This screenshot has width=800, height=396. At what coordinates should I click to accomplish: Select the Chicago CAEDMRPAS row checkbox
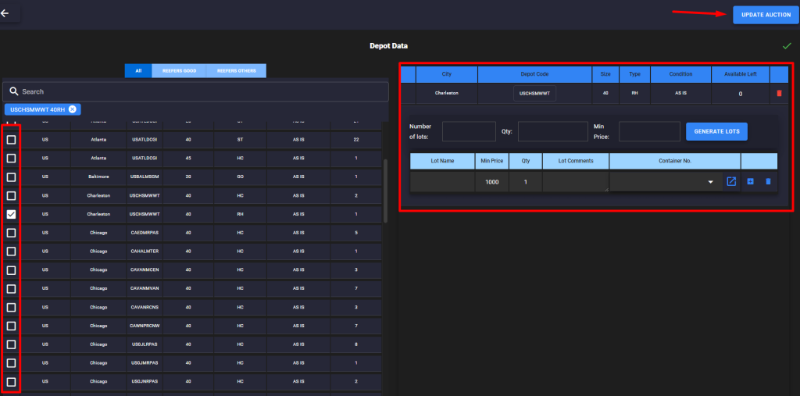pos(11,233)
